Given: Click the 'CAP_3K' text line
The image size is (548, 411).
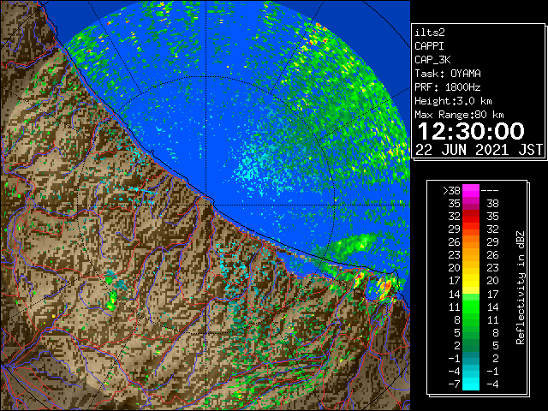Looking at the screenshot, I should point(432,60).
